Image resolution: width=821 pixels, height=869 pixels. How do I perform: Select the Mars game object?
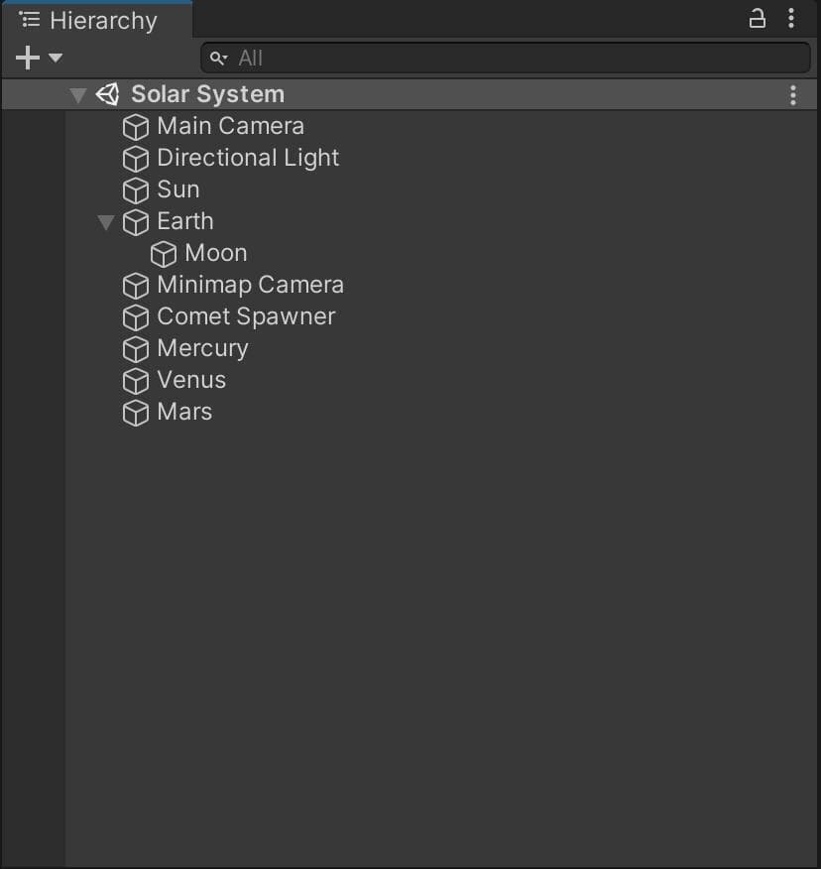click(x=184, y=412)
